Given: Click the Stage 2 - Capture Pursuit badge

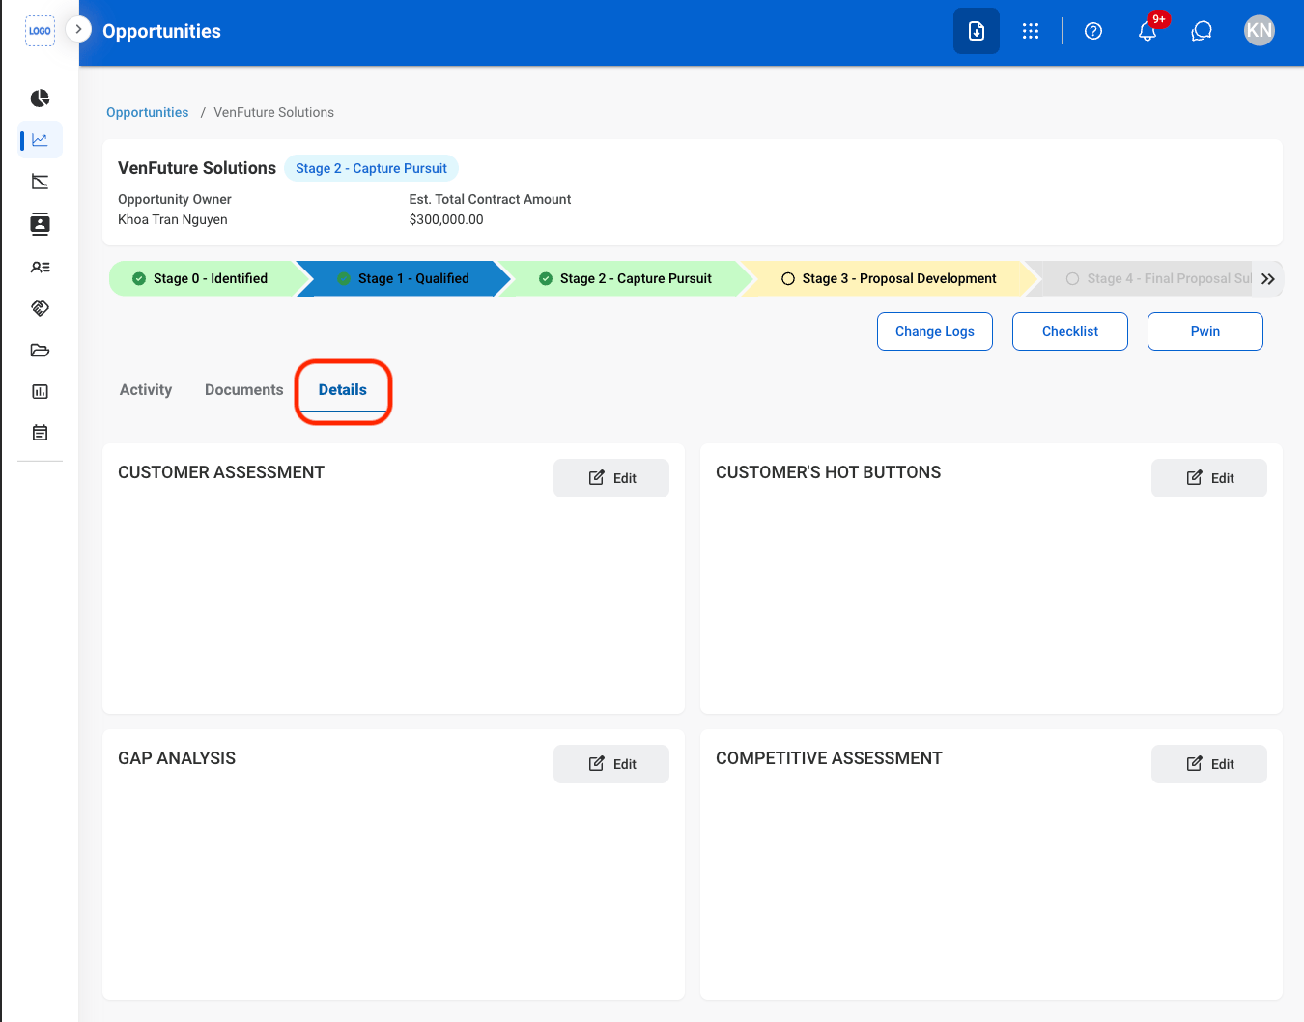Looking at the screenshot, I should (371, 168).
